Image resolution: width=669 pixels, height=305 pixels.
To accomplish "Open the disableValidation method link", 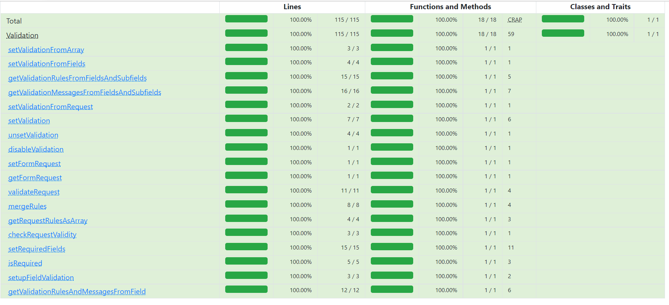I will click(36, 150).
